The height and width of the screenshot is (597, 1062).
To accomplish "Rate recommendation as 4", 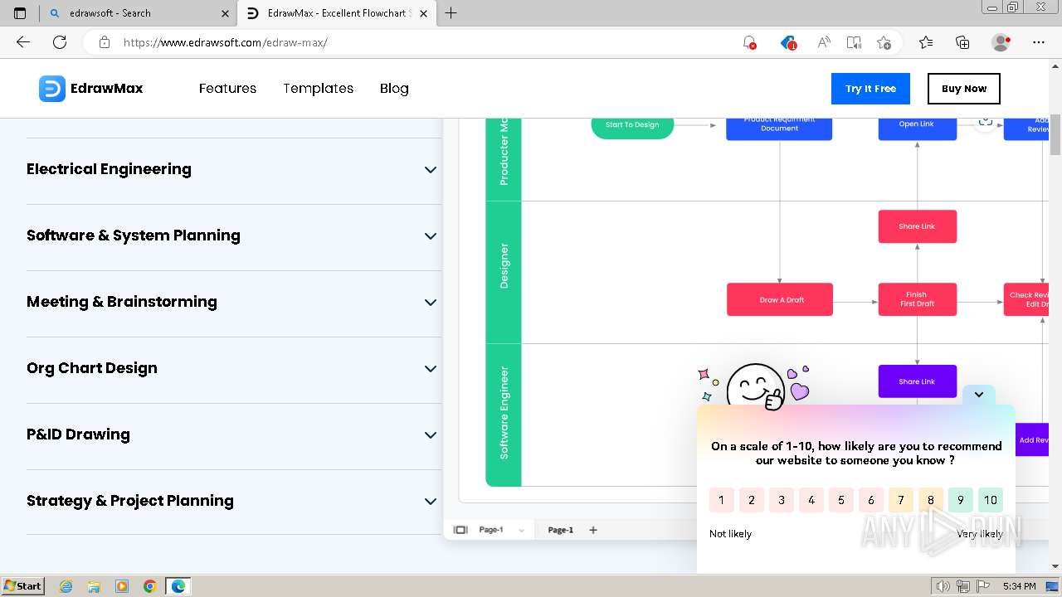I will tap(811, 500).
